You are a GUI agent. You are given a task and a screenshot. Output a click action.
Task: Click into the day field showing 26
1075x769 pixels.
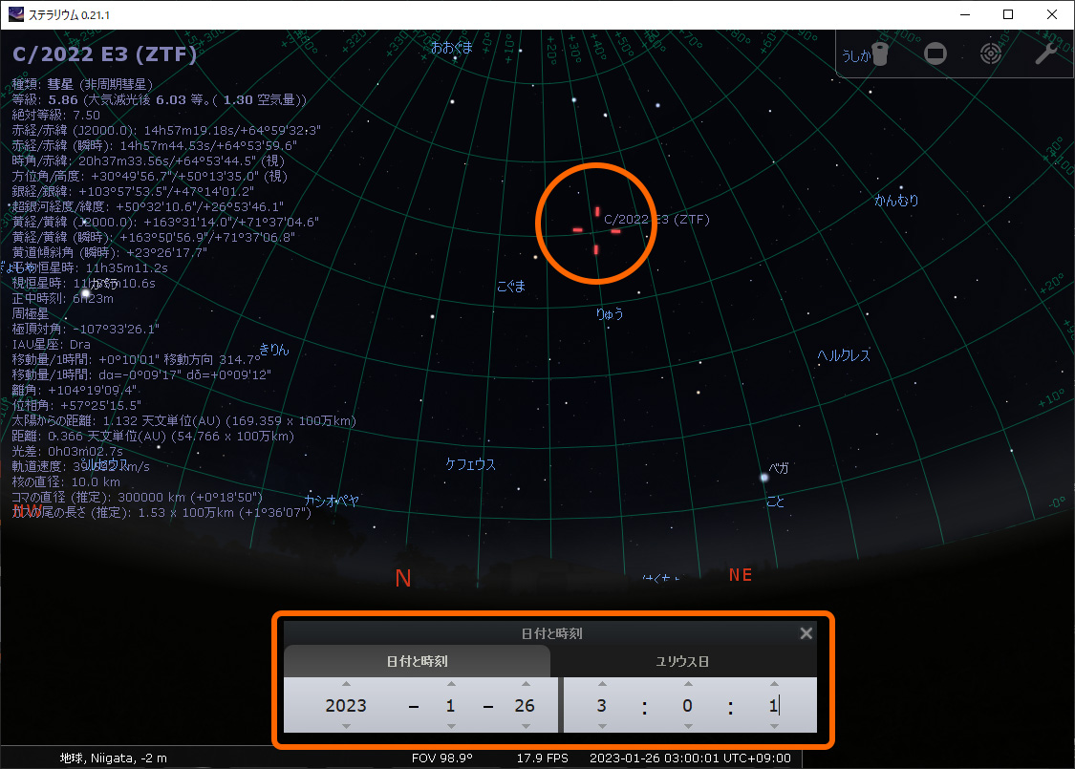pos(526,705)
